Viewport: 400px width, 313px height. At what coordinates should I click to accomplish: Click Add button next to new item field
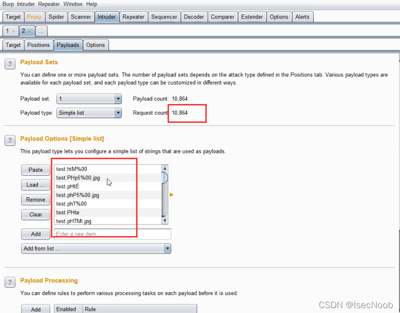pos(36,234)
